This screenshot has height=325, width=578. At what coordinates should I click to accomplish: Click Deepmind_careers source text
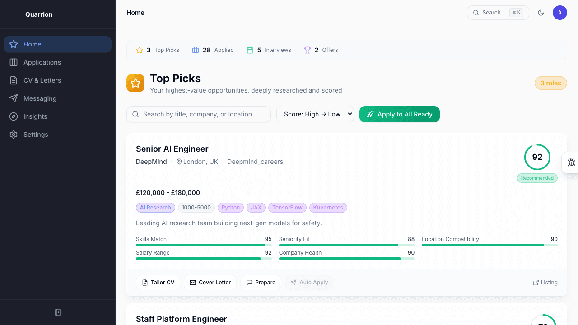point(255,162)
